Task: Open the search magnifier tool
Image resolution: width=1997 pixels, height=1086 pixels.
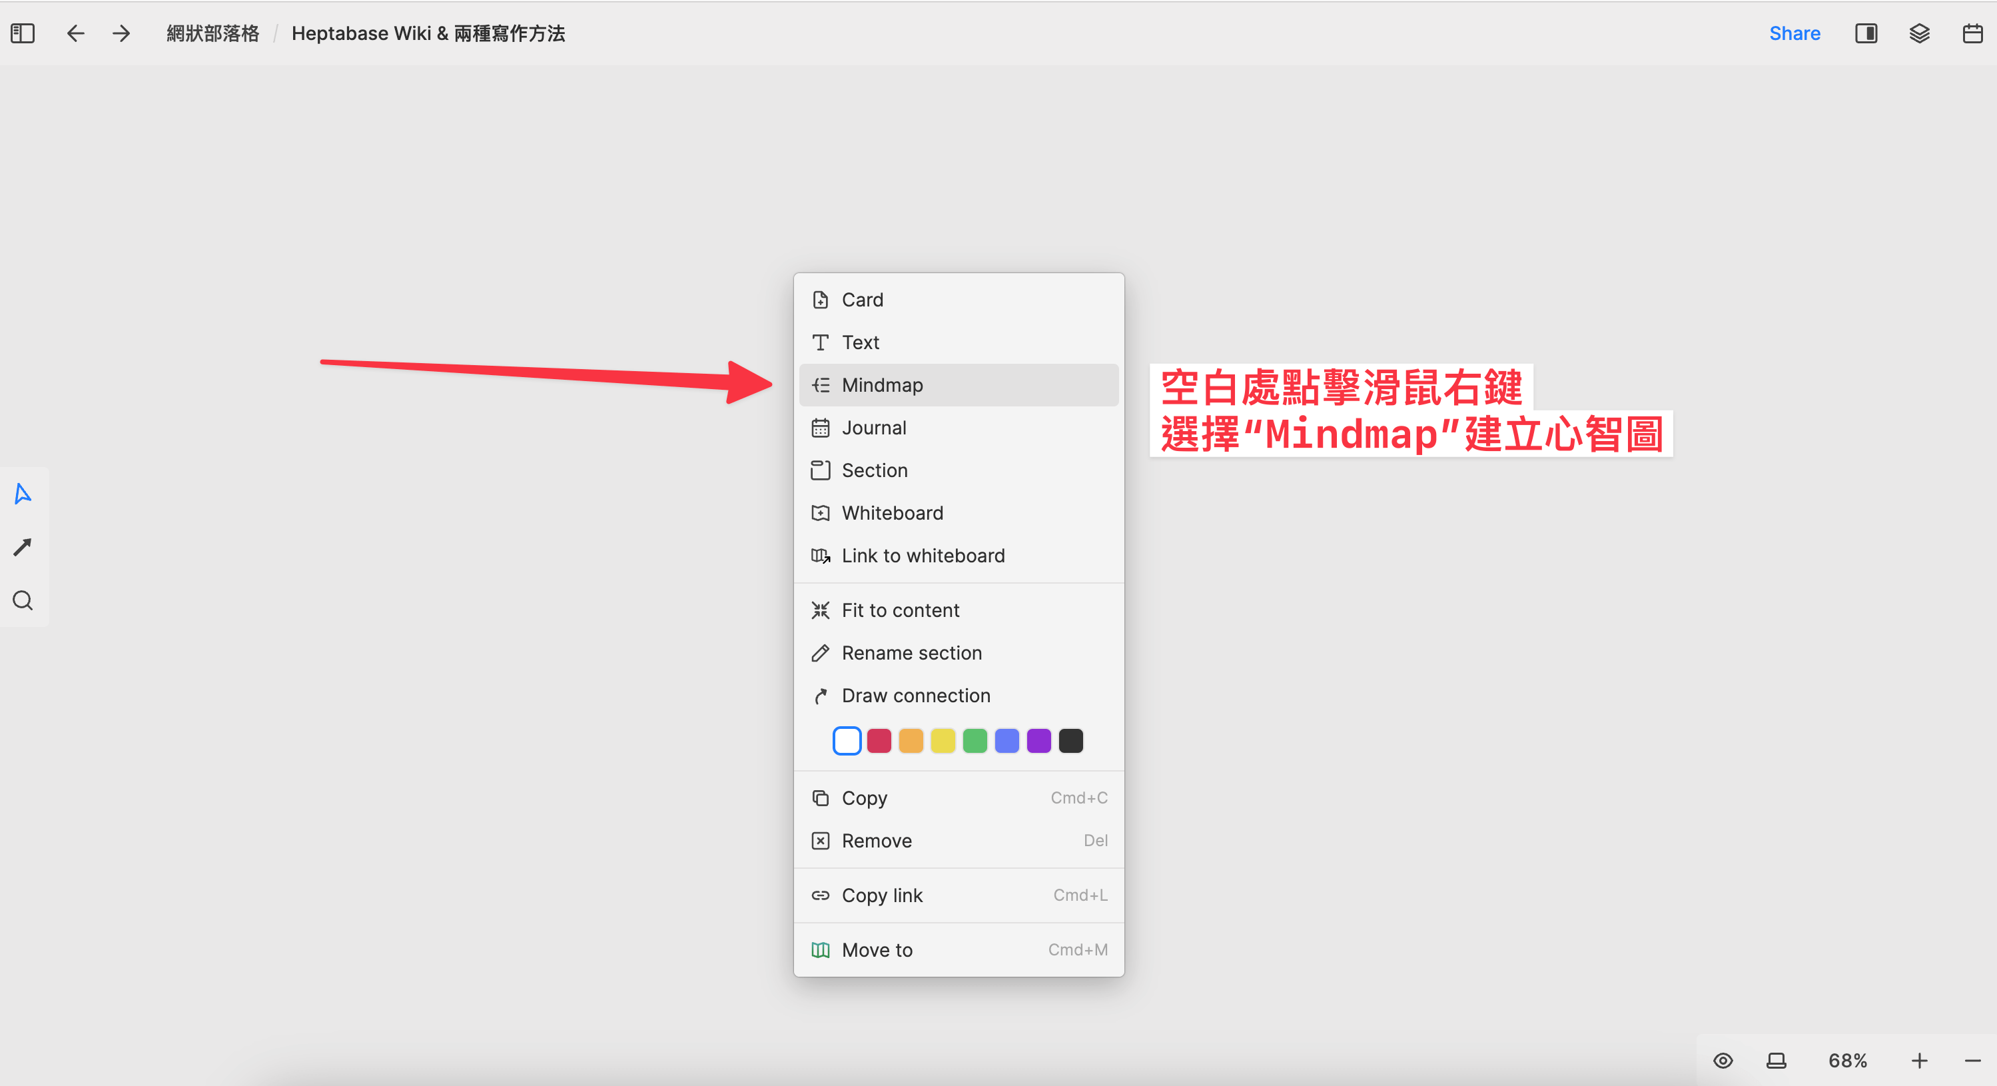Action: coord(23,600)
